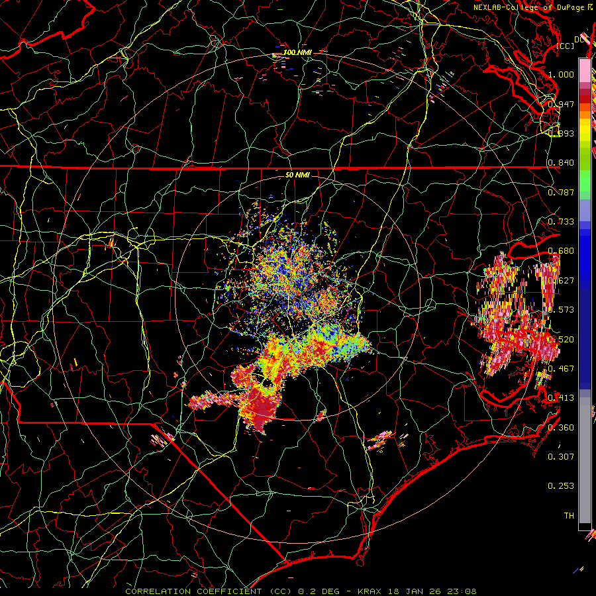This screenshot has width=596, height=596.
Task: Select the 0.520 color scale value
Action: coord(561,340)
